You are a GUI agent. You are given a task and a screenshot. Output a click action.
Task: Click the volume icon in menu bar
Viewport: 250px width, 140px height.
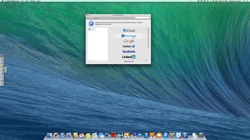coord(213,1)
